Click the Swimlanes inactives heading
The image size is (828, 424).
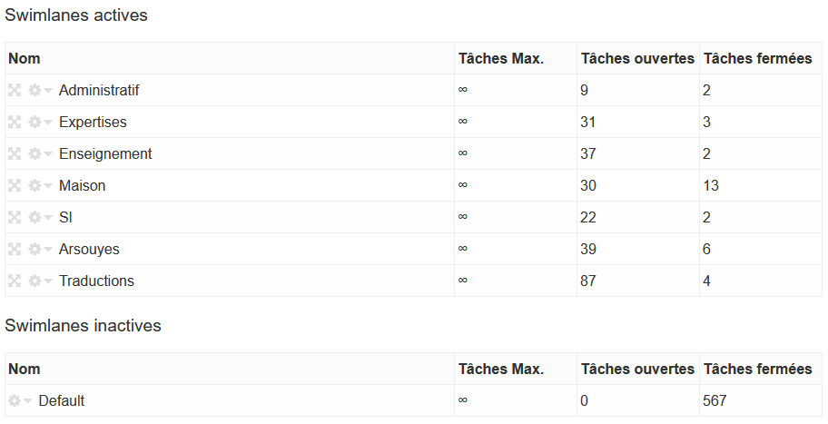point(84,326)
